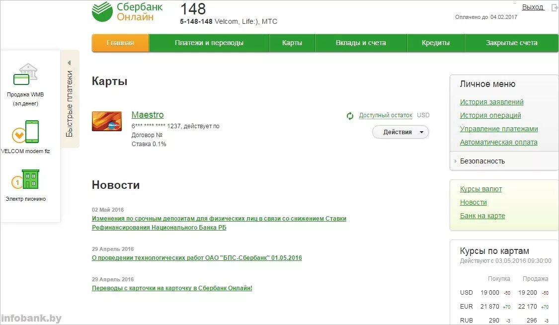The width and height of the screenshot is (559, 325).
Task: Open История операций link
Action: 490,115
